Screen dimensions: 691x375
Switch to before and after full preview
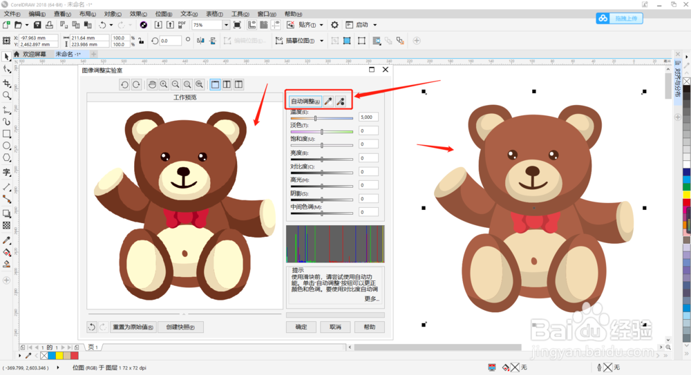pyautogui.click(x=227, y=85)
